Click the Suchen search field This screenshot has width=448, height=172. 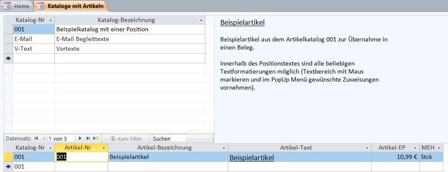[169, 138]
